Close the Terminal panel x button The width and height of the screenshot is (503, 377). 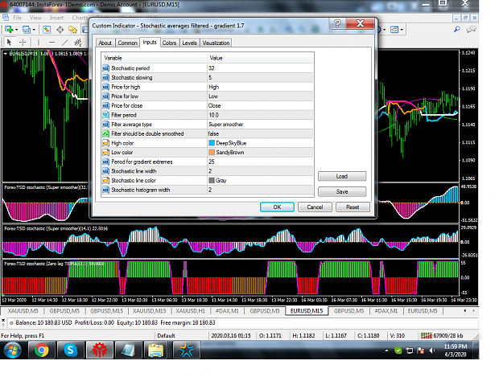tap(3, 320)
